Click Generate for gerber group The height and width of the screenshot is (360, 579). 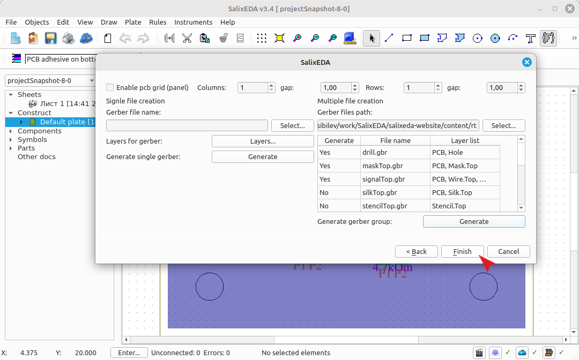pyautogui.click(x=474, y=221)
